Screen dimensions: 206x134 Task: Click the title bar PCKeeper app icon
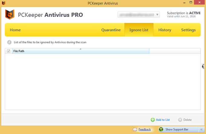coord(4,3)
